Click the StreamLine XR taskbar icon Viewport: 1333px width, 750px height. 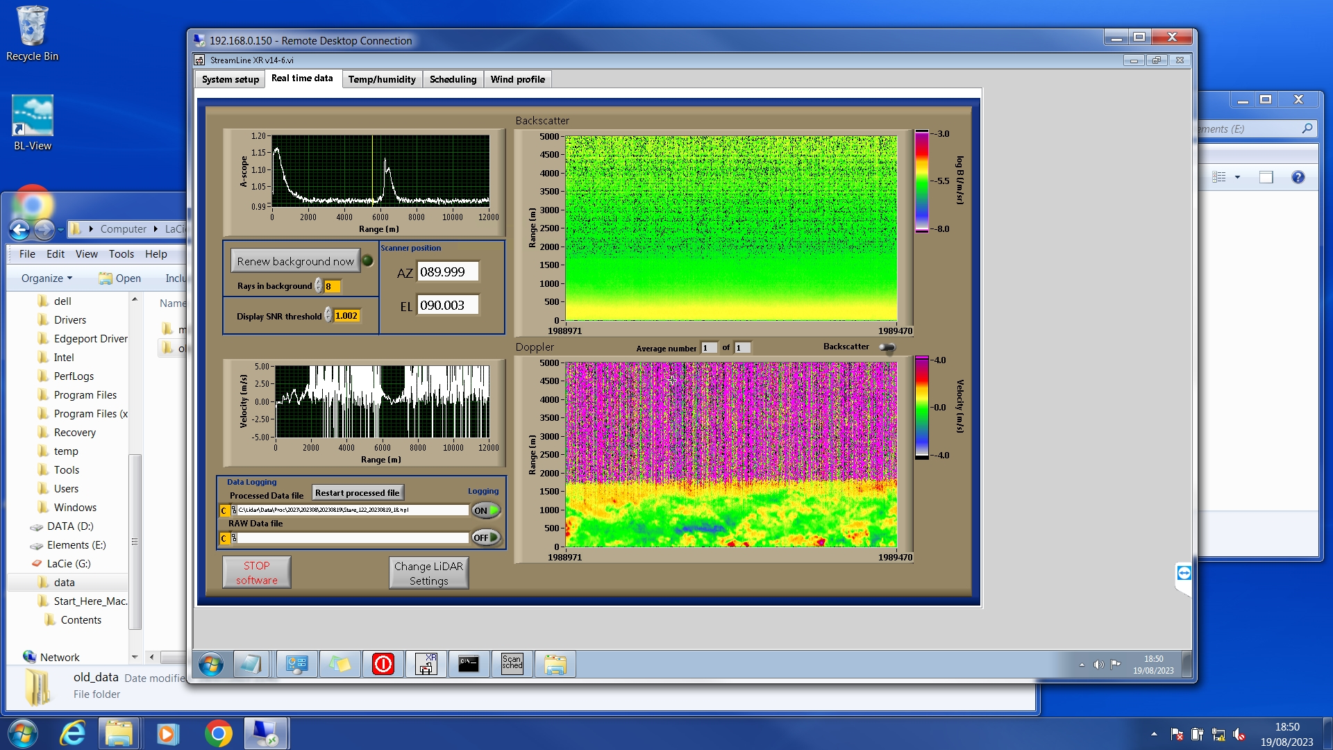(x=426, y=664)
